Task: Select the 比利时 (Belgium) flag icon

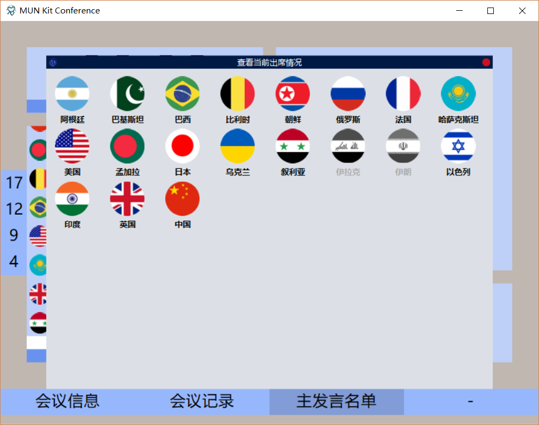Action: coord(237,93)
